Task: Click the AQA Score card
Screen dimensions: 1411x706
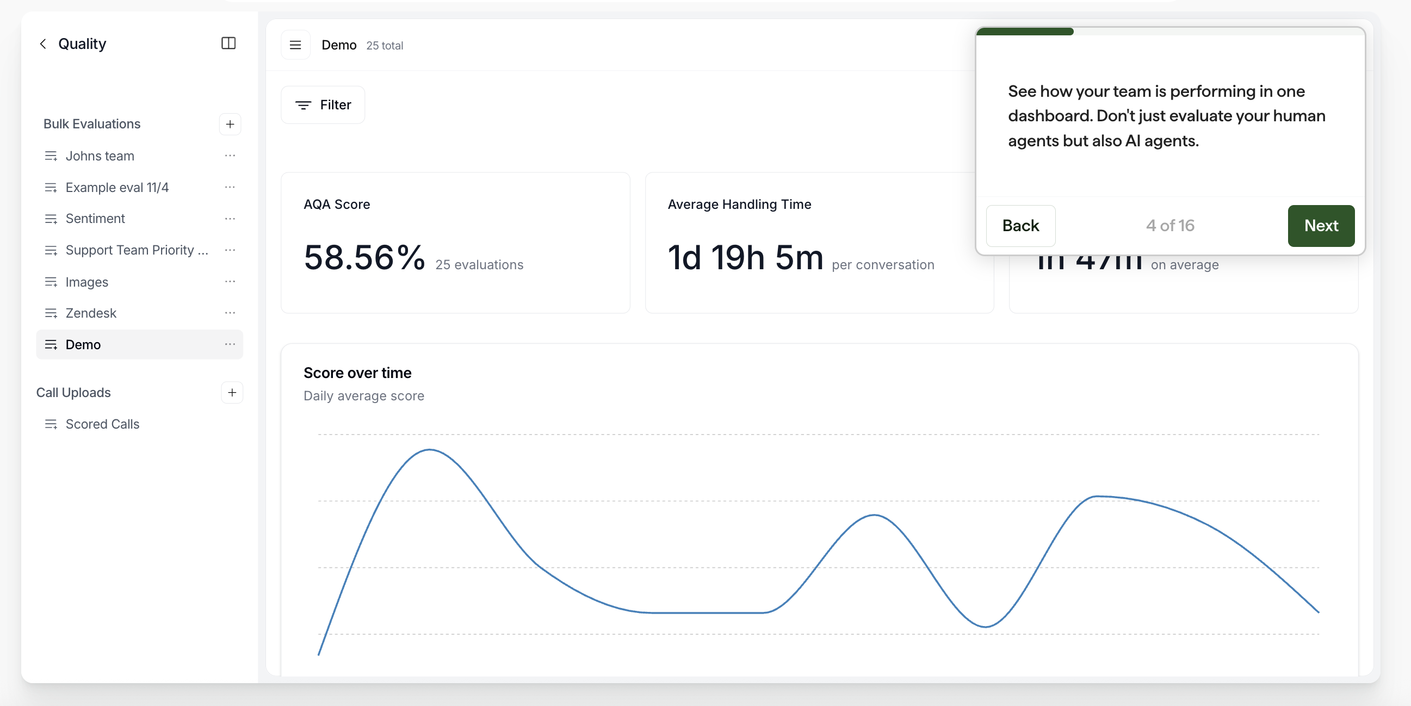Action: (x=455, y=243)
